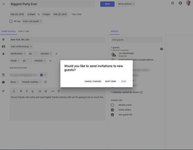Choose Don't Send in the dialog
Viewport: 193px width, 150px height.
point(110,81)
